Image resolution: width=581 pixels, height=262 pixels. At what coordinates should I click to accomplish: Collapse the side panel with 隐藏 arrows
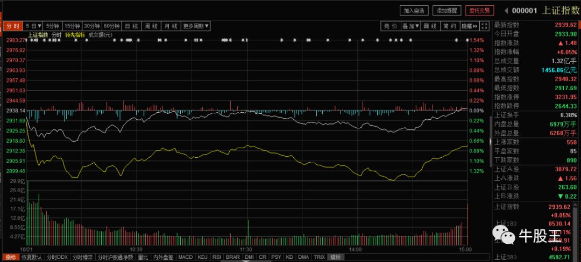point(469,26)
